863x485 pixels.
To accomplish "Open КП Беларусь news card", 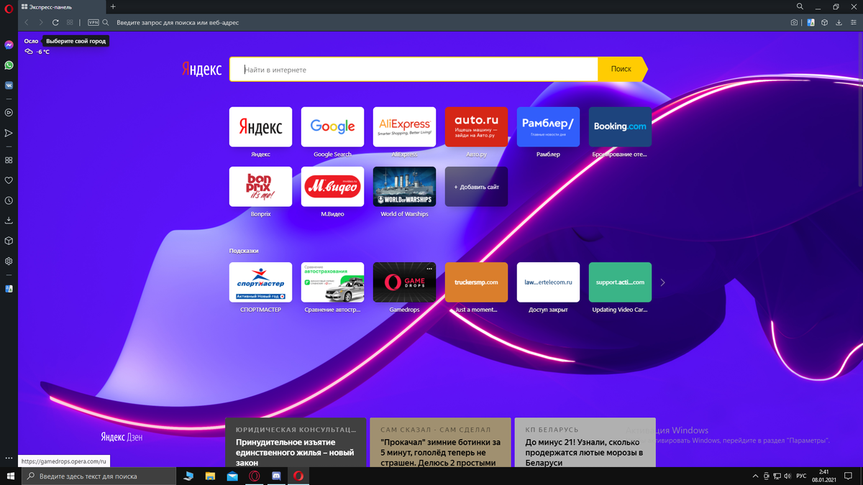I will [585, 443].
